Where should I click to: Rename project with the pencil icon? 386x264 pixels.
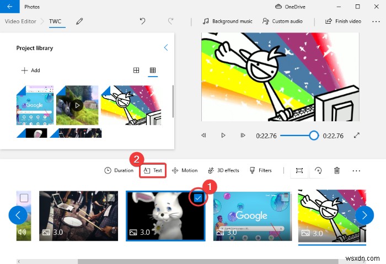79,21
